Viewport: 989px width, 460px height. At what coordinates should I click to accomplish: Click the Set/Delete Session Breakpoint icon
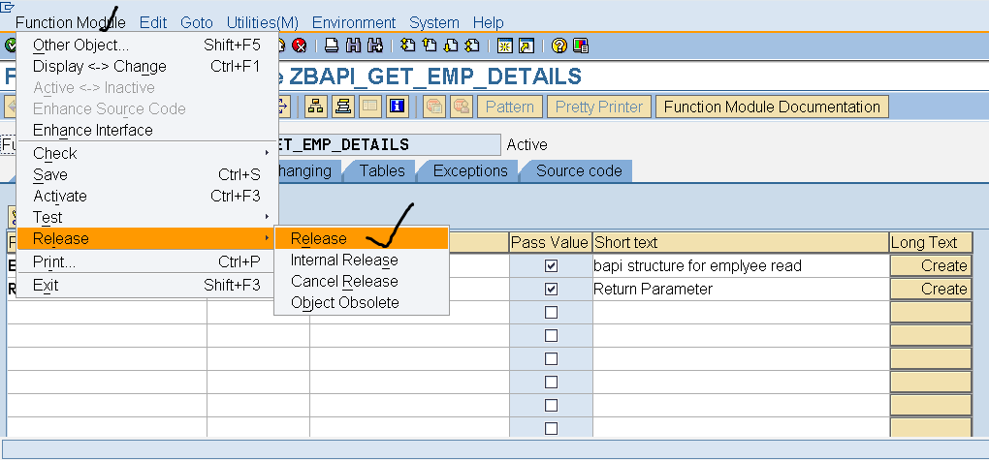434,107
